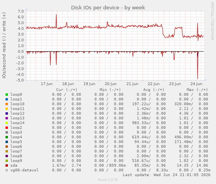216x184 pixels.
Task: Click the loop13 purple legend swatch
Action: 7,118
